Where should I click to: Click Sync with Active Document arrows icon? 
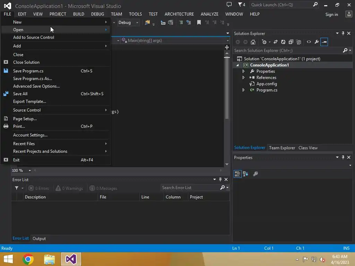pyautogui.click(x=276, y=42)
